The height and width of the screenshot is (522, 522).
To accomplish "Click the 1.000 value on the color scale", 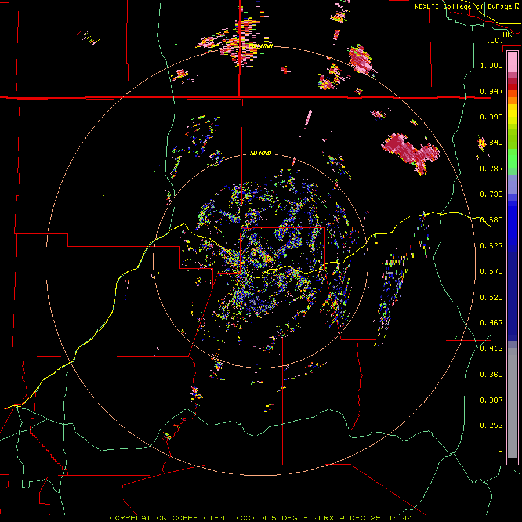I will pyautogui.click(x=491, y=65).
